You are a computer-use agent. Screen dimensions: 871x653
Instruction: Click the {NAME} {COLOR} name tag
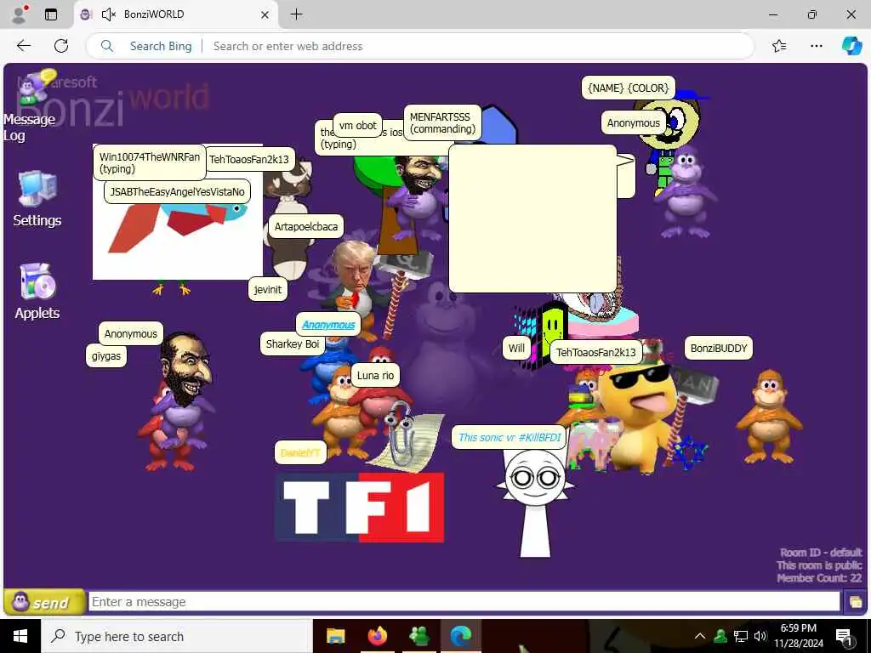(x=629, y=88)
